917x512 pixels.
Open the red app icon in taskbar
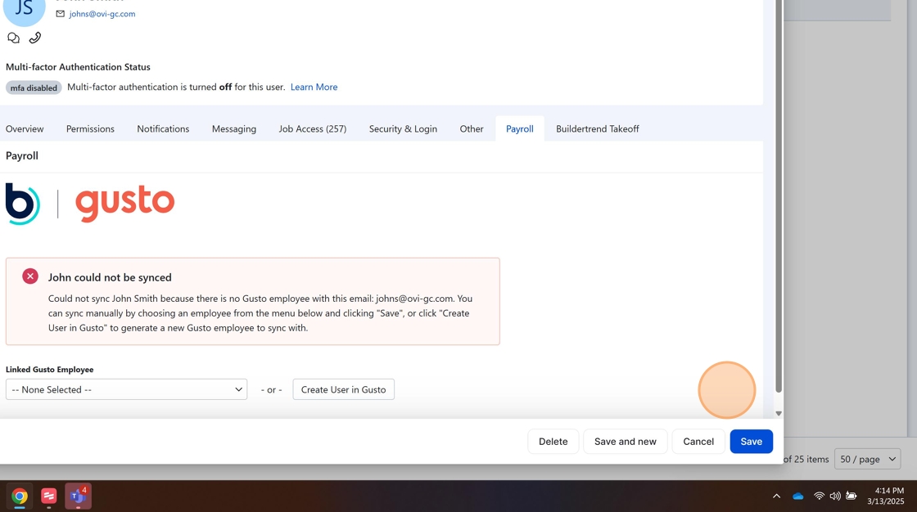point(48,496)
